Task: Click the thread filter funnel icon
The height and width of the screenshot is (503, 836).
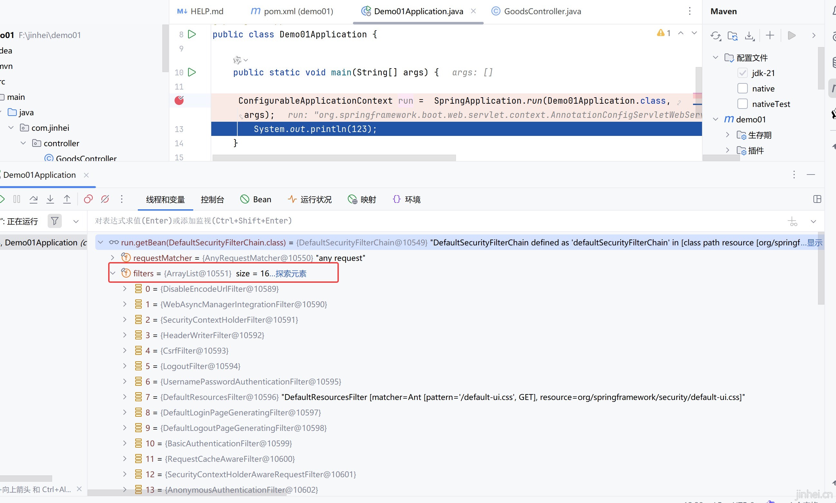Action: pyautogui.click(x=54, y=221)
